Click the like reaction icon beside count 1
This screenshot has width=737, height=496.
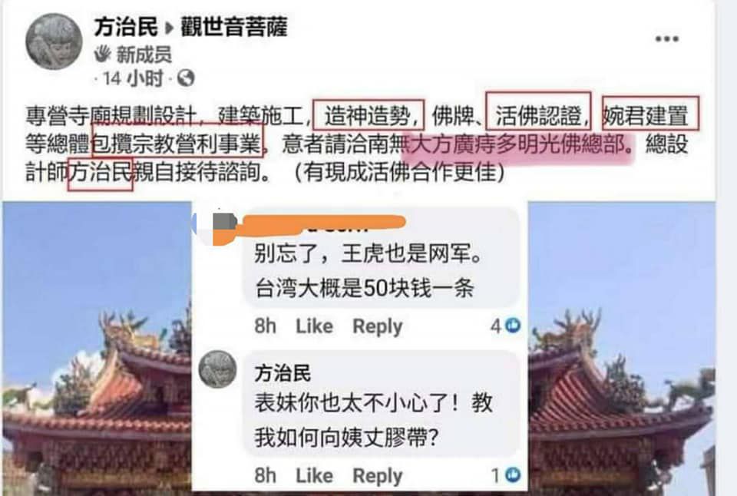(512, 475)
